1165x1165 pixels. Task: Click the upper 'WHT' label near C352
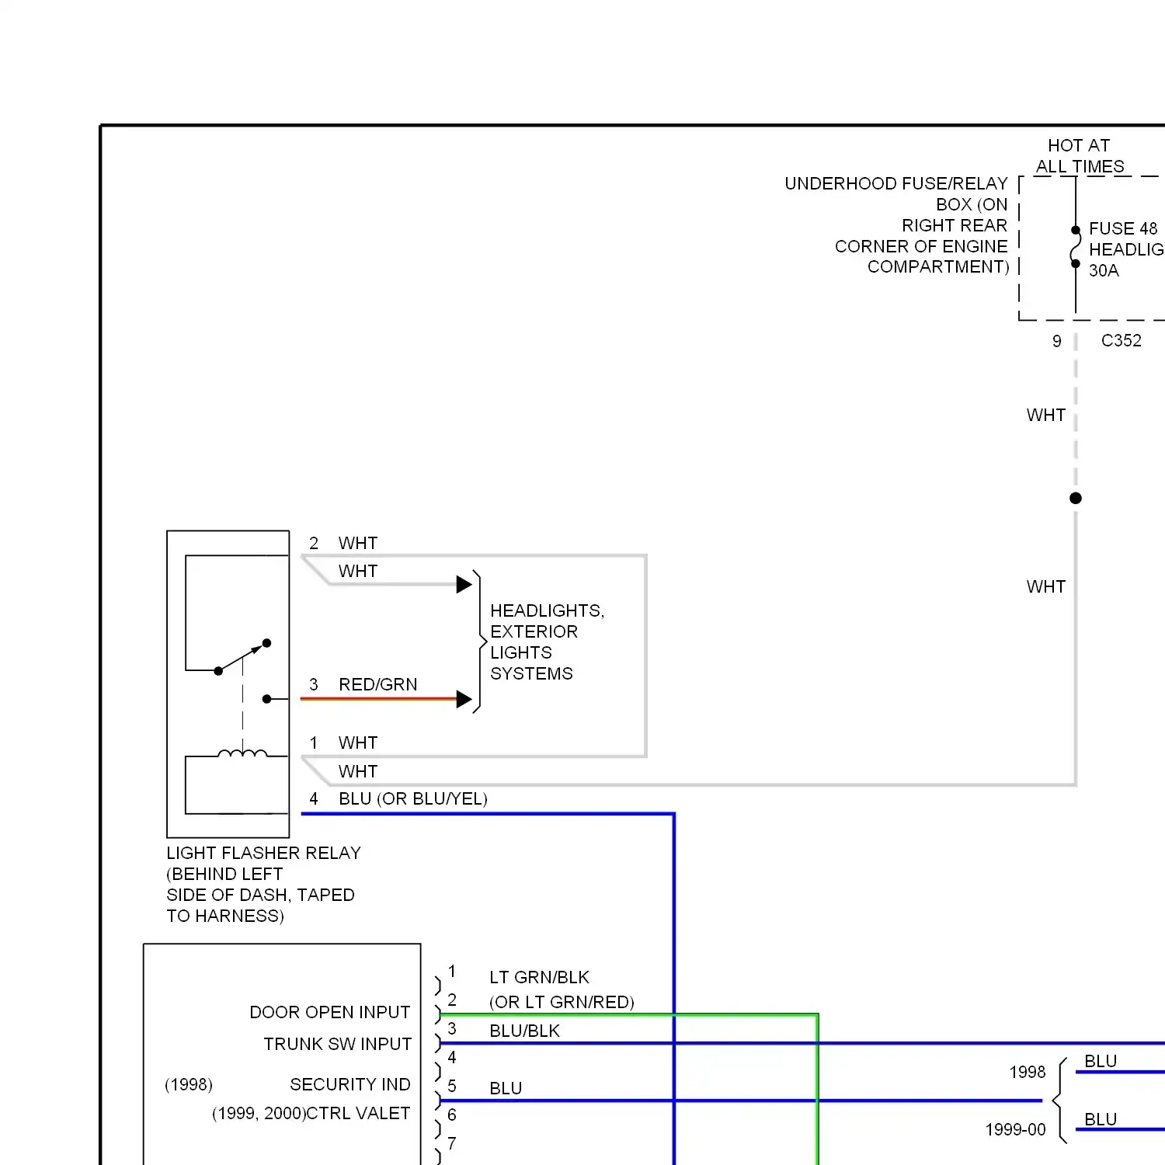[x=1046, y=415]
